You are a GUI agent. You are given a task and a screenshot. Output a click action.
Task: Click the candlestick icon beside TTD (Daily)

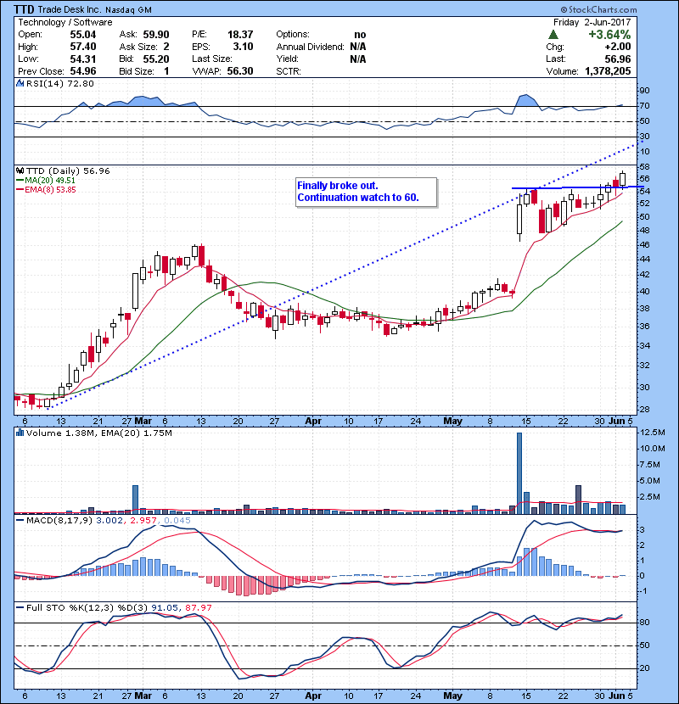coord(20,170)
